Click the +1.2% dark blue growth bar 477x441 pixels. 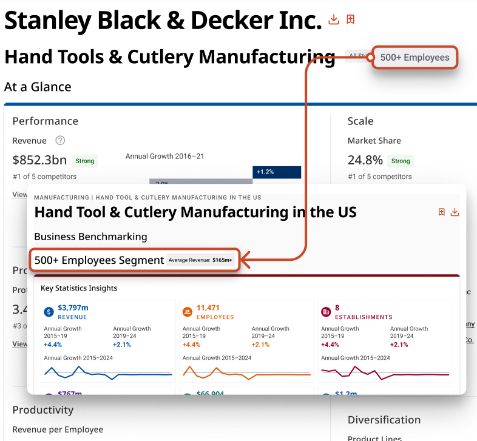277,172
